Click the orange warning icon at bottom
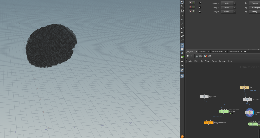 pyautogui.click(x=182, y=136)
